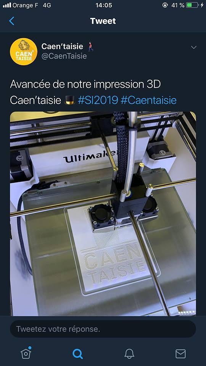Tap the battery indicator in status bar
The width and height of the screenshot is (206, 366).
[192, 5]
